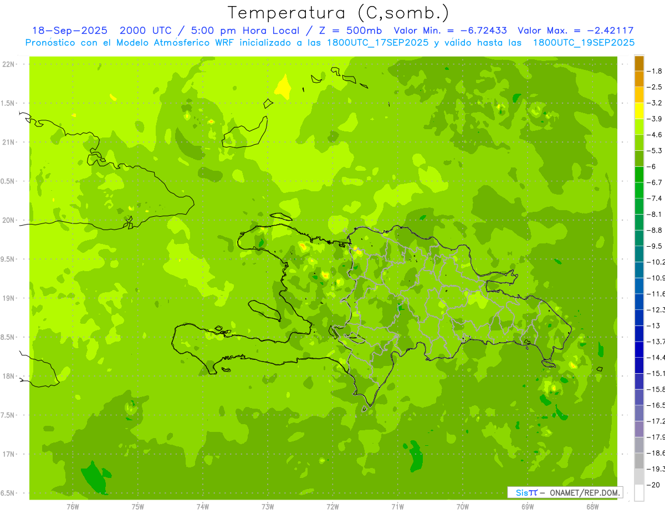Screen dimensions: 665x514
Task: Click the "21N" latitude label
Action: [x=8, y=142]
